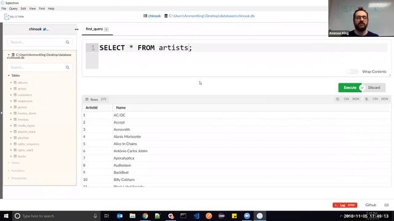The image size is (394, 221).
Task: Expand the Procedures section
Action: 9,178
